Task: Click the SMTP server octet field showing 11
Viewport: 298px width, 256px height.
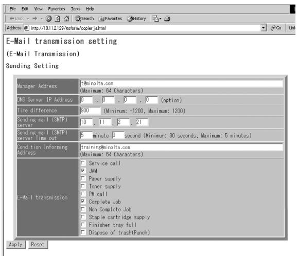Action: (105, 122)
